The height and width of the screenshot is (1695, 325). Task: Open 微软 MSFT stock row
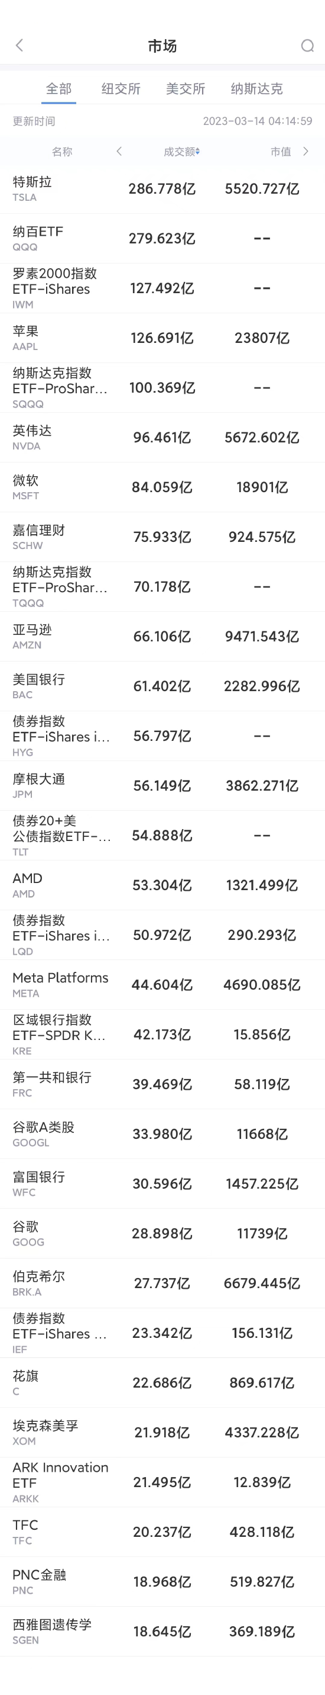[x=162, y=487]
